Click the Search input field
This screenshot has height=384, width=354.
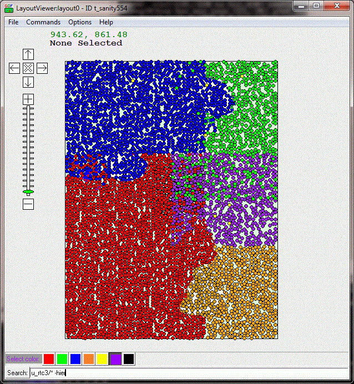tap(189, 373)
